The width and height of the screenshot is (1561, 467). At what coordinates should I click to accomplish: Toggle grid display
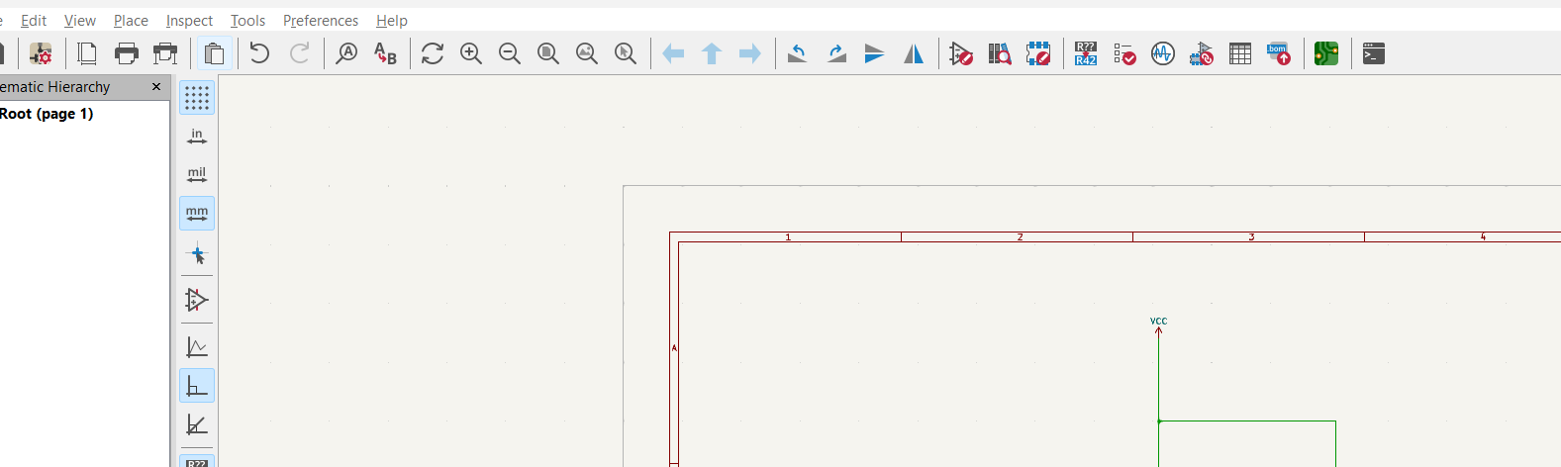[197, 97]
